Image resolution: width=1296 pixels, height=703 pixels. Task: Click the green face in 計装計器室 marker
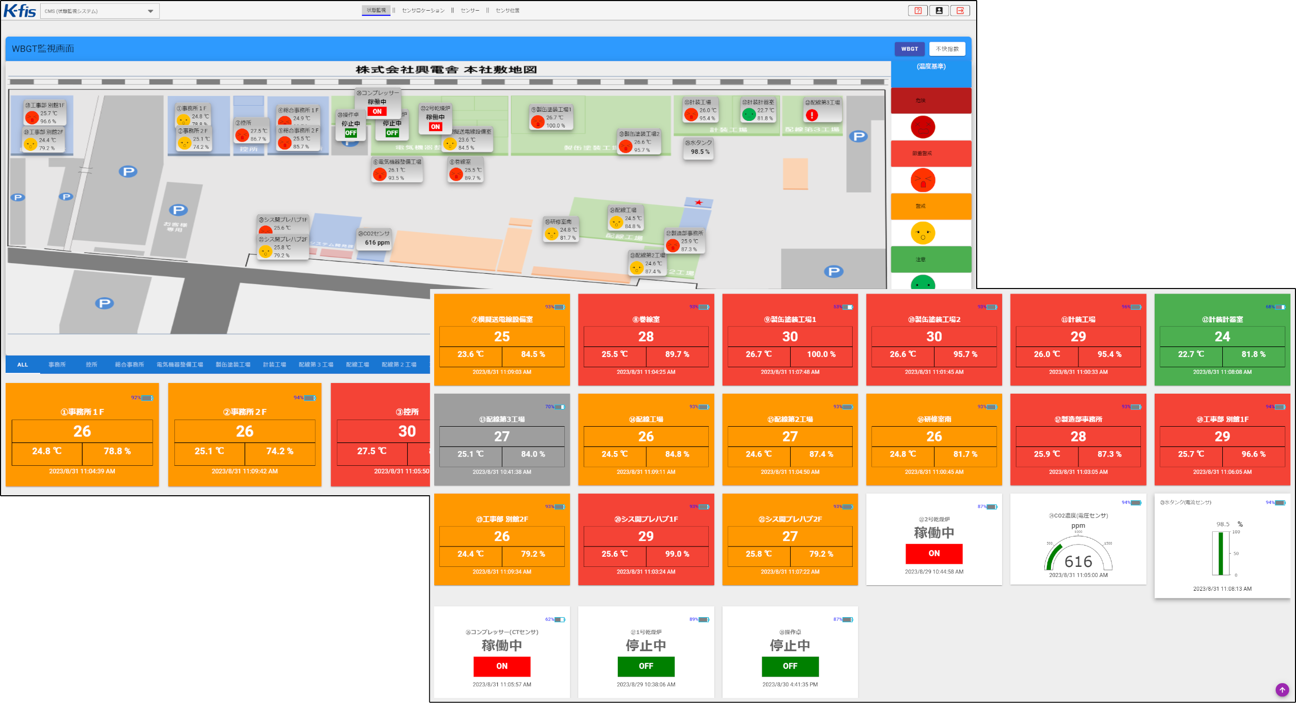click(748, 114)
